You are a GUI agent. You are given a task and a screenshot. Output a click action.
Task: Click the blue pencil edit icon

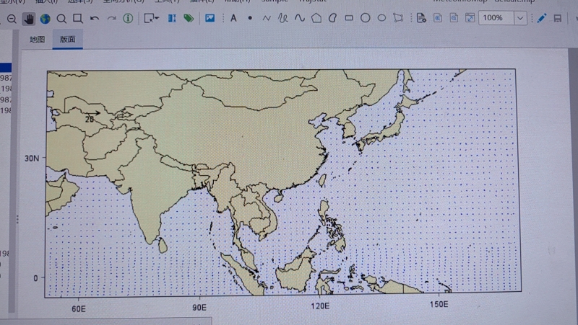click(x=541, y=18)
